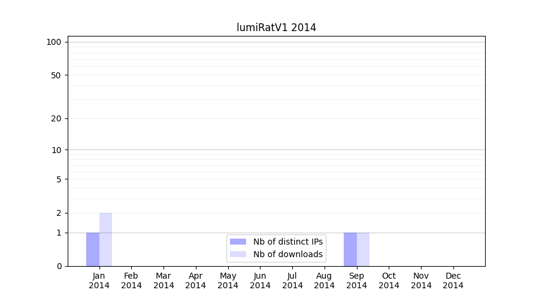Select the 'Nb of distinct IPs' legend text
The image size is (539, 299).
[x=287, y=242]
